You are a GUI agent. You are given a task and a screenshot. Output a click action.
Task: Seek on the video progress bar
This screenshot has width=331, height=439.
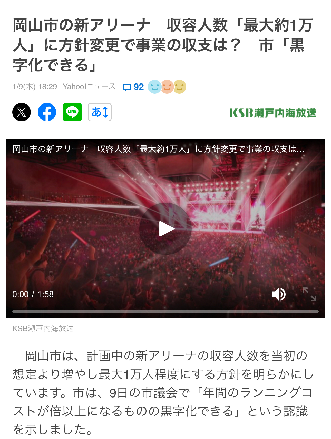point(165,311)
